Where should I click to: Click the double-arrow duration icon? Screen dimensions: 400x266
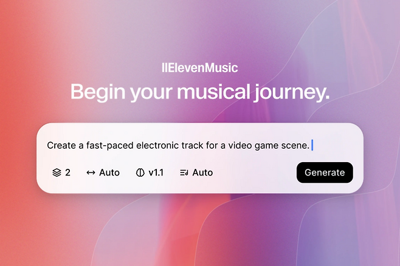91,172
